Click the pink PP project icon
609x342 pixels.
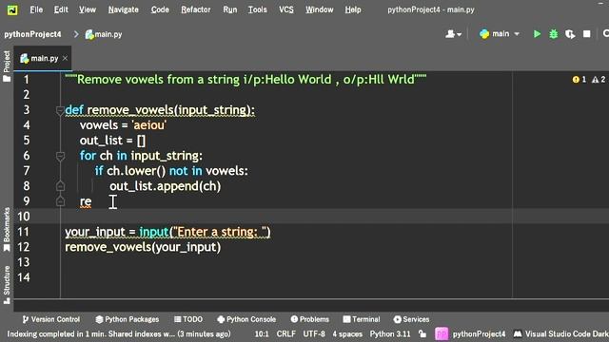click(442, 333)
